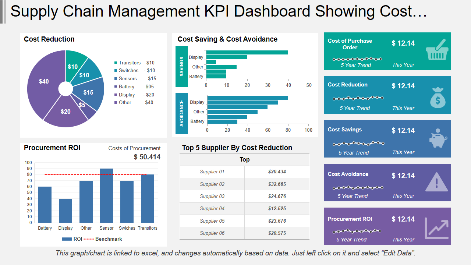Click the piggy bank icon

[x=438, y=138]
